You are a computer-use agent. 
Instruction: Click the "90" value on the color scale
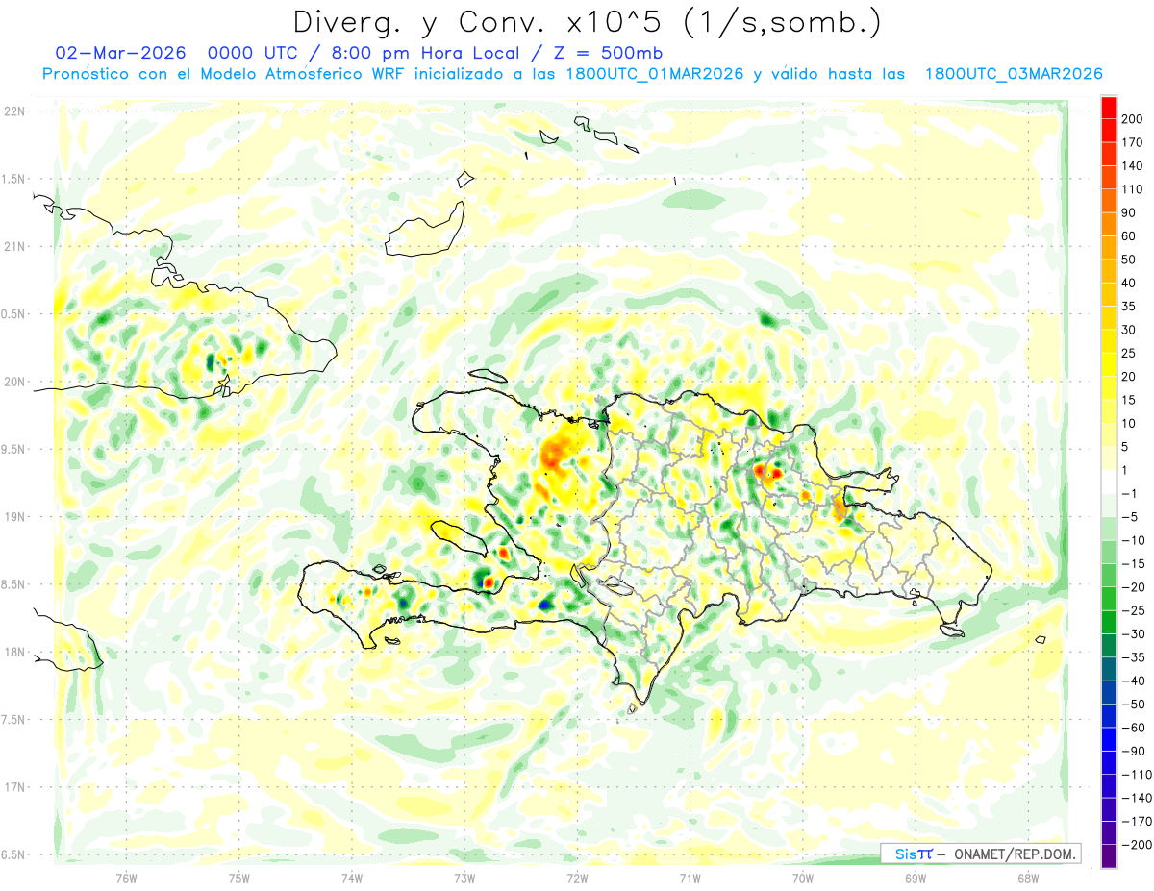click(x=1129, y=212)
